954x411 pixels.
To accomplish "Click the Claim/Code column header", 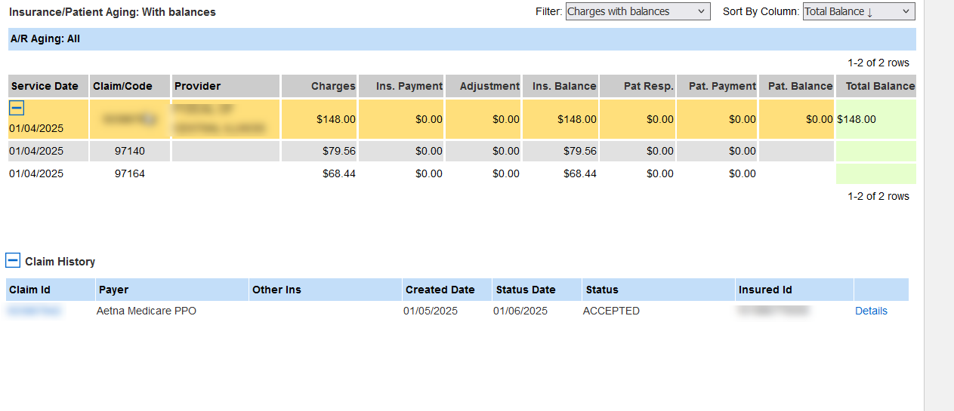I will pos(122,86).
